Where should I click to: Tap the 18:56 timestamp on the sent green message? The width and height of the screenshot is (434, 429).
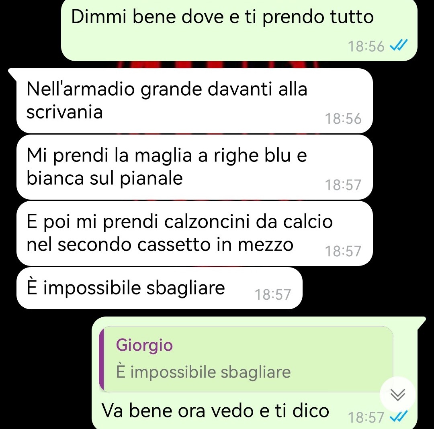366,46
